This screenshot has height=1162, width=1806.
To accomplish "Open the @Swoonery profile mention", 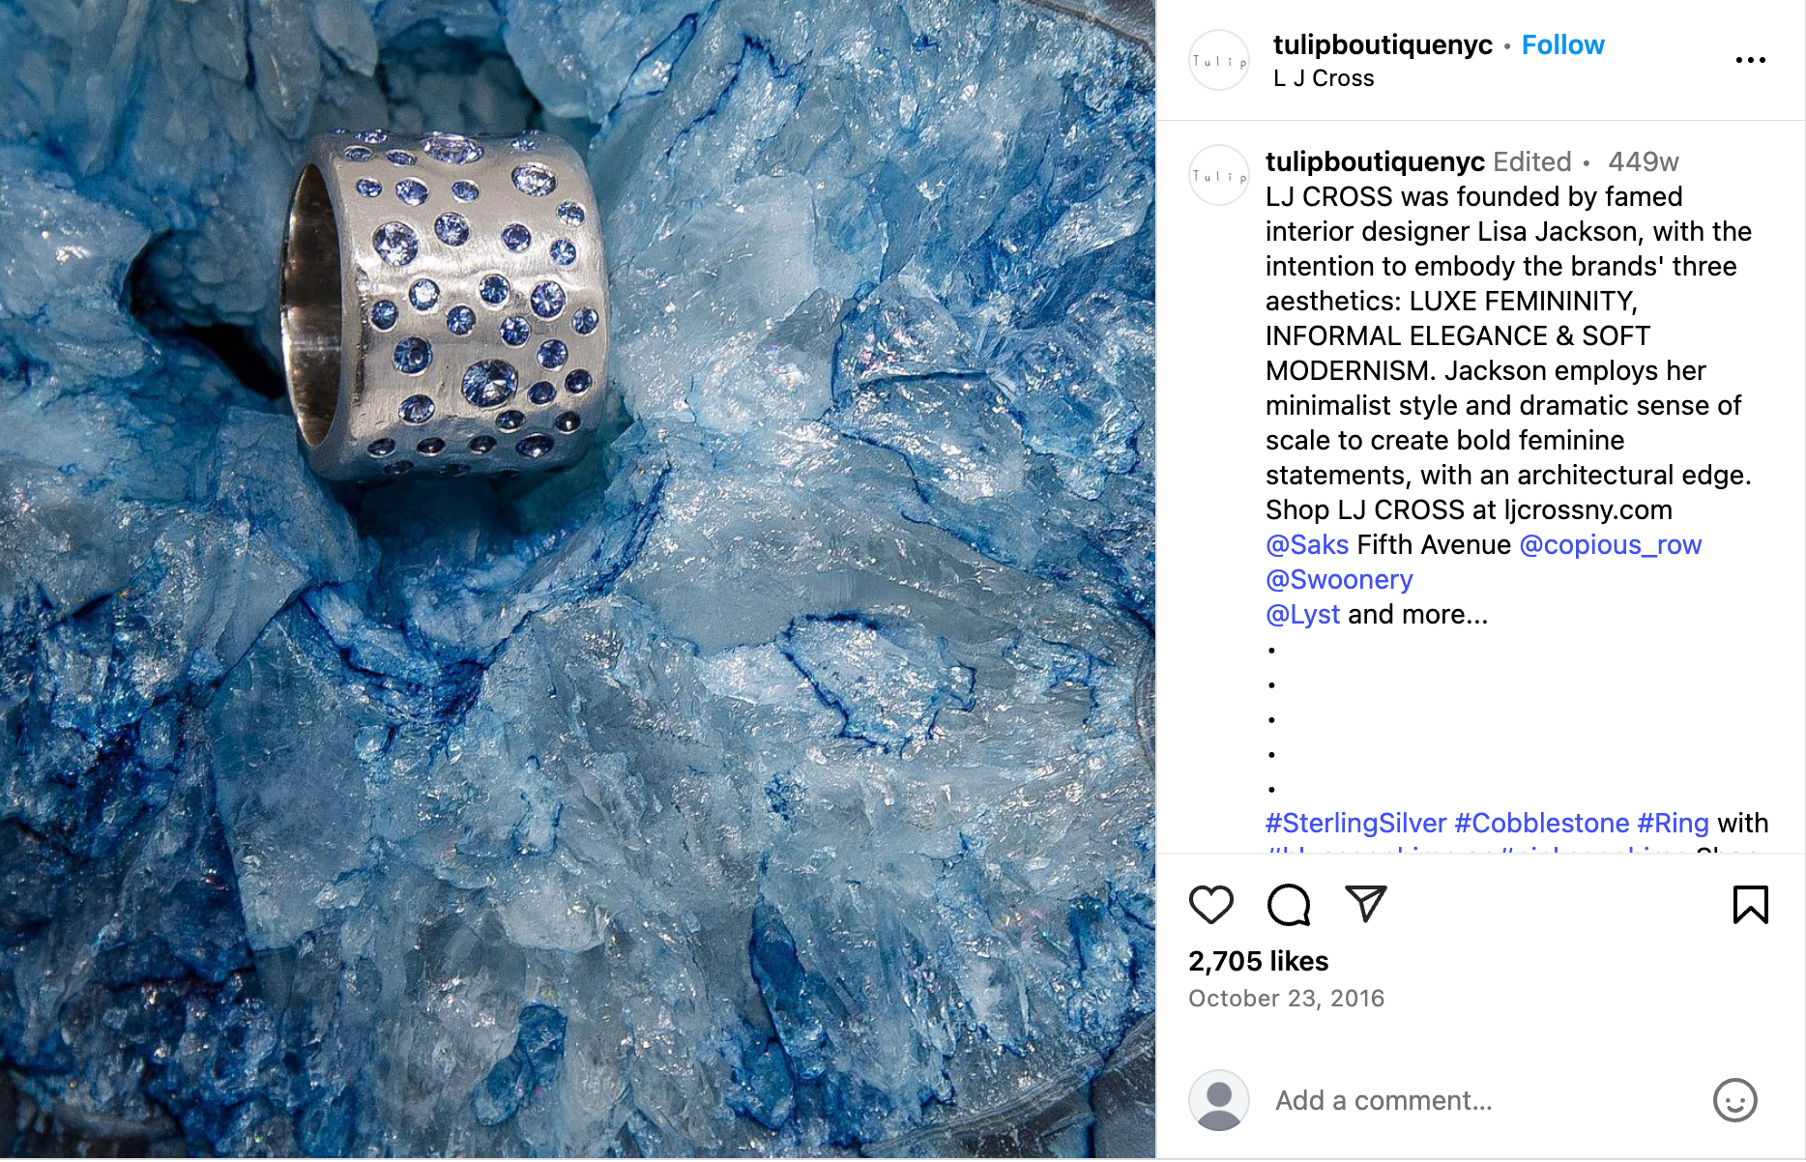I will [x=1339, y=579].
